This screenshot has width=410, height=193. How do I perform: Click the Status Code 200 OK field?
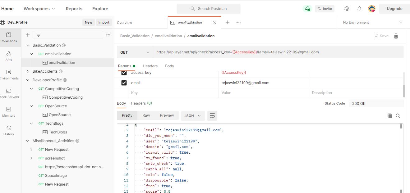[376, 104]
